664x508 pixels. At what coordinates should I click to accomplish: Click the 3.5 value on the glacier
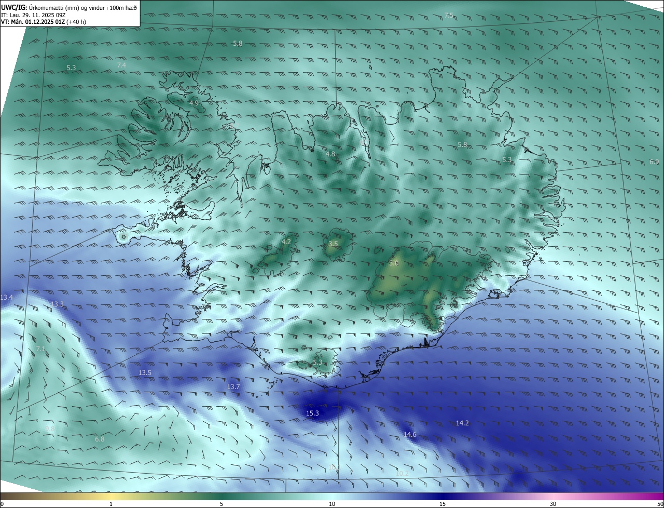(334, 244)
